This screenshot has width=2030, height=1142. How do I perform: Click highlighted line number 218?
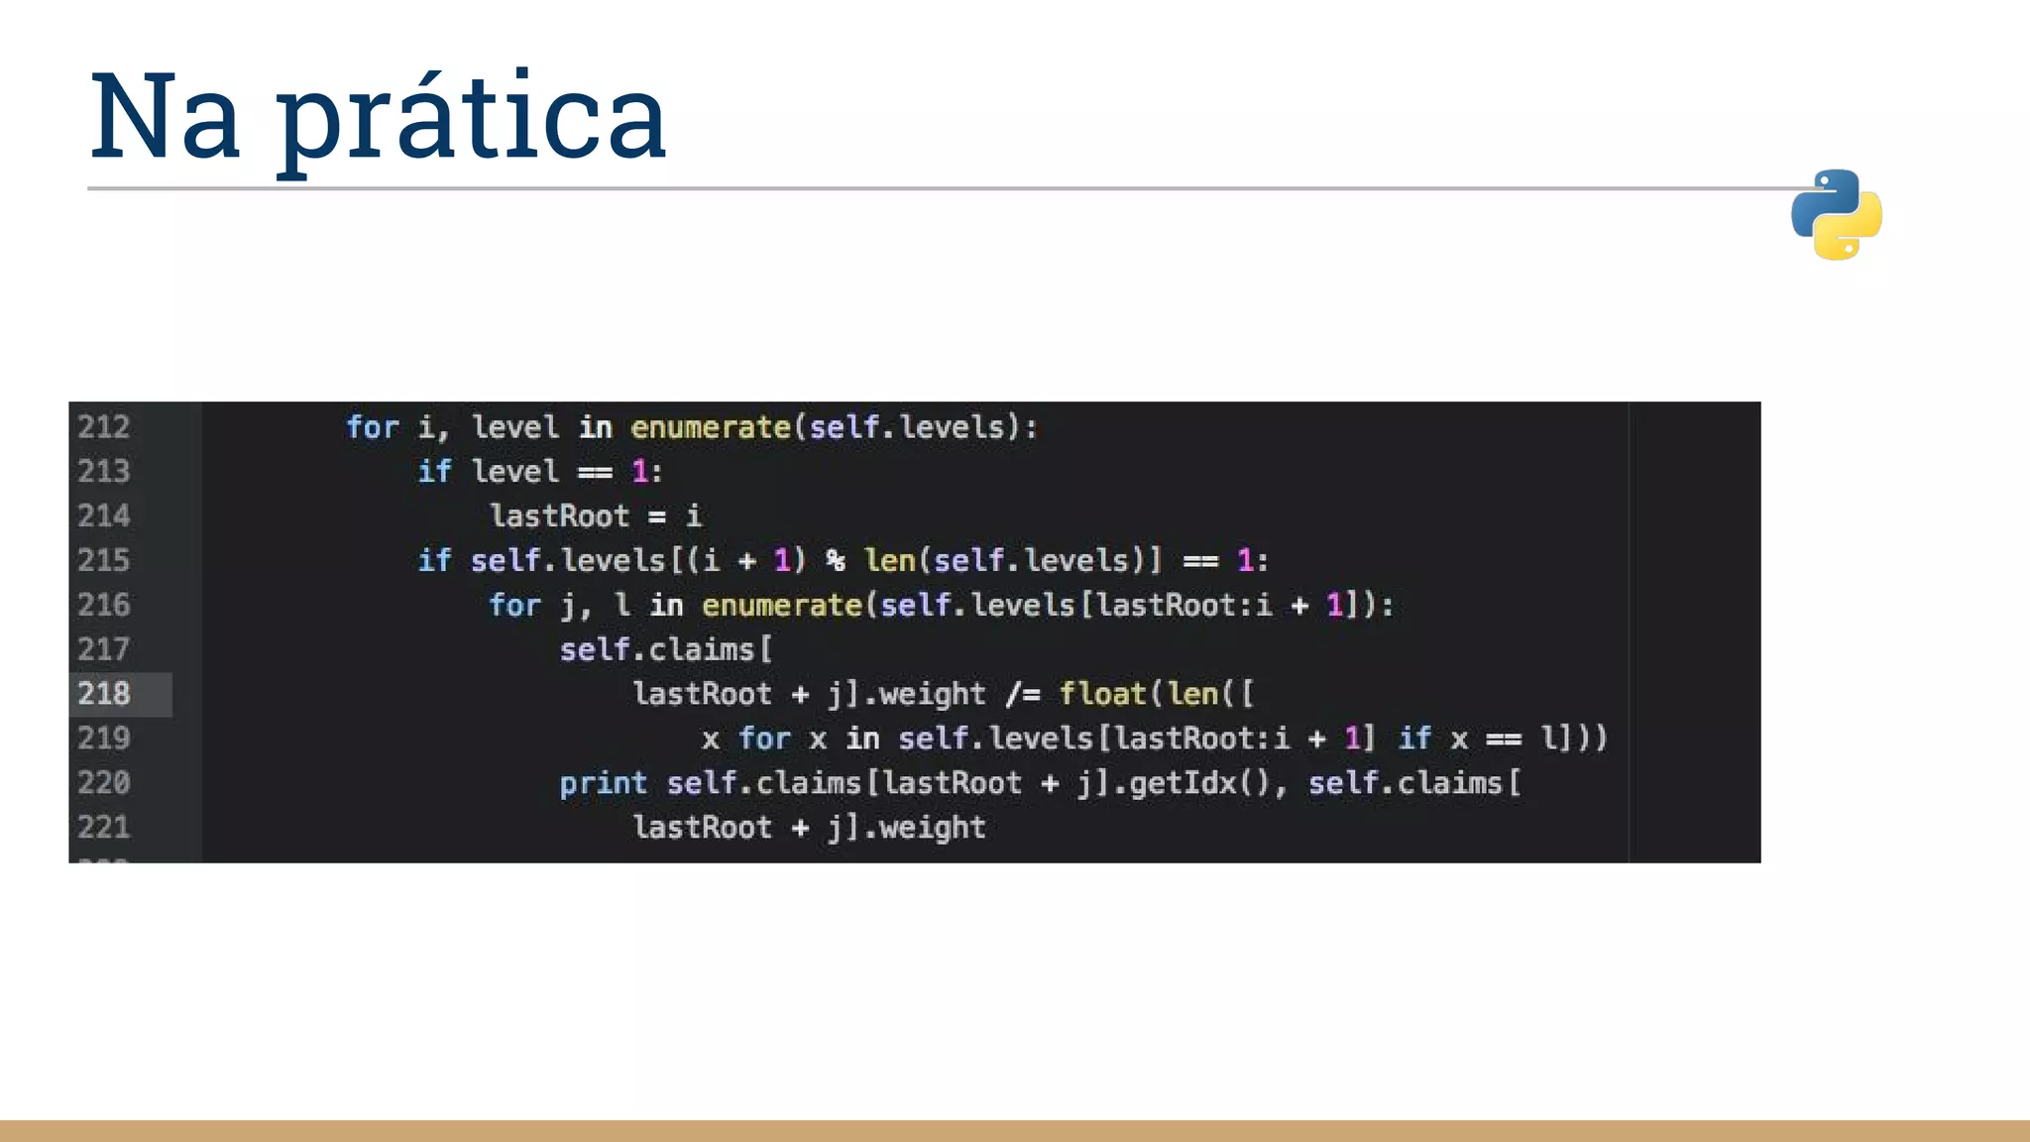pos(104,694)
